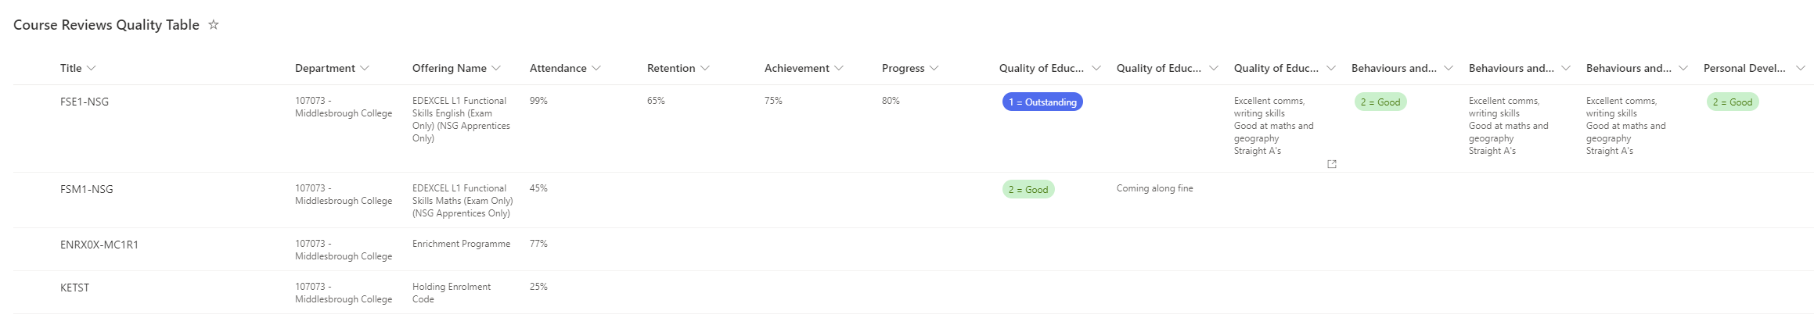The width and height of the screenshot is (1814, 318).
Task: Click the Attendance column header chevron
Action: (x=596, y=69)
